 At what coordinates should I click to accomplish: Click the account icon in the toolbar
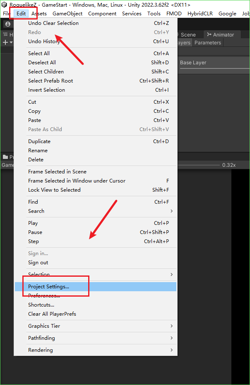tap(7, 24)
